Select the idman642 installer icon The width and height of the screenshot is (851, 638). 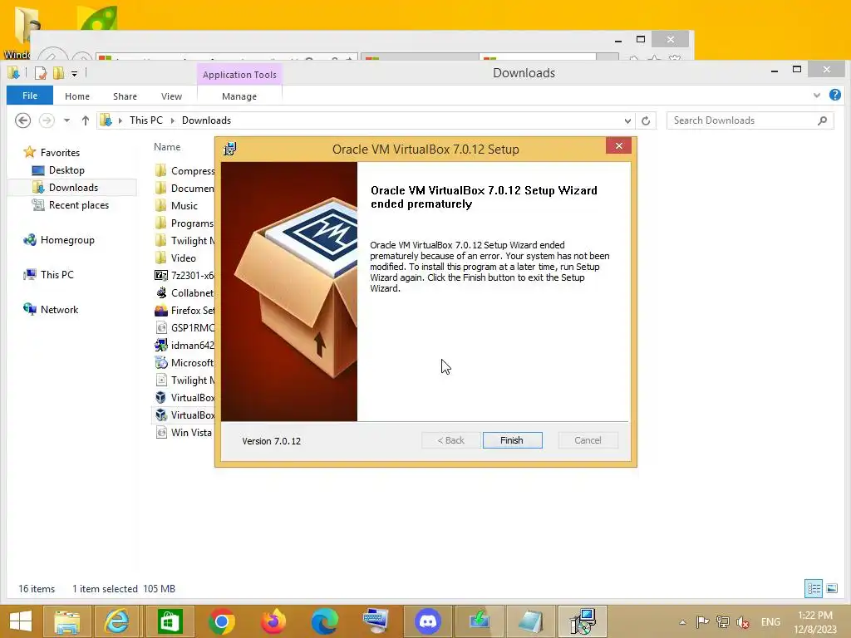tap(161, 345)
